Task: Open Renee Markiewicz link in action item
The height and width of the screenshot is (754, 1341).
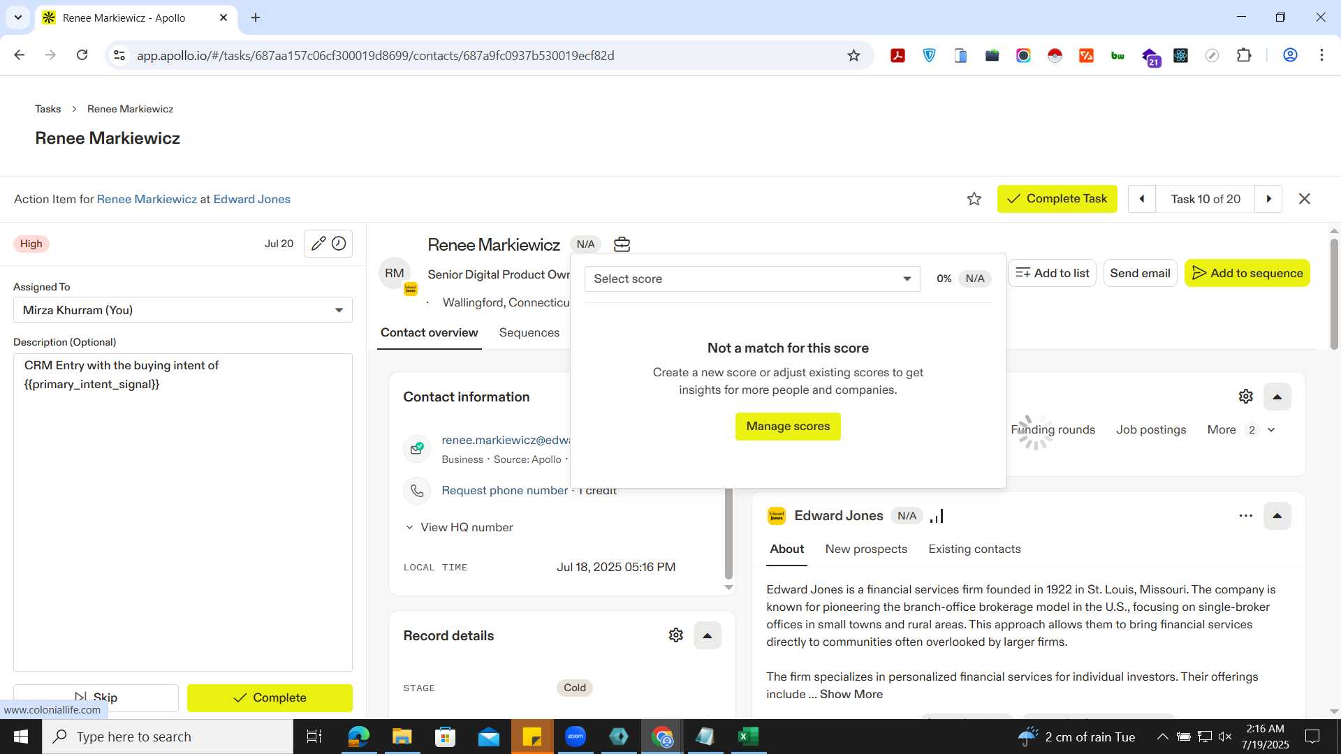Action: tap(147, 200)
